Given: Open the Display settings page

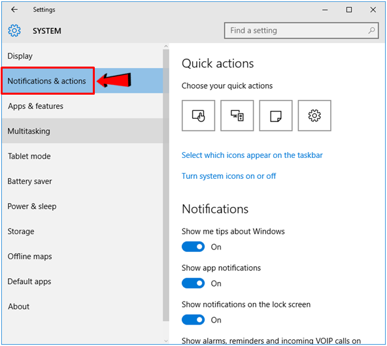Looking at the screenshot, I should click(82, 56).
